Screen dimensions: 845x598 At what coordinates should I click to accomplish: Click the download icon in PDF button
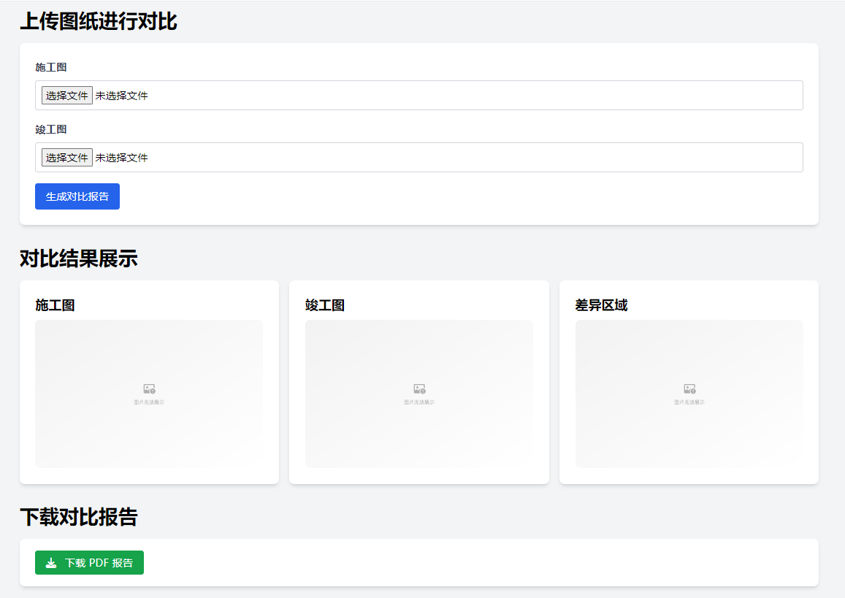(x=51, y=563)
